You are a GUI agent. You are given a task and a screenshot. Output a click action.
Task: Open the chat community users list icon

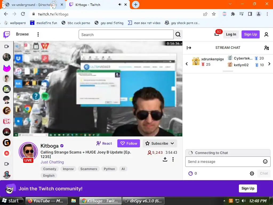click(x=266, y=48)
